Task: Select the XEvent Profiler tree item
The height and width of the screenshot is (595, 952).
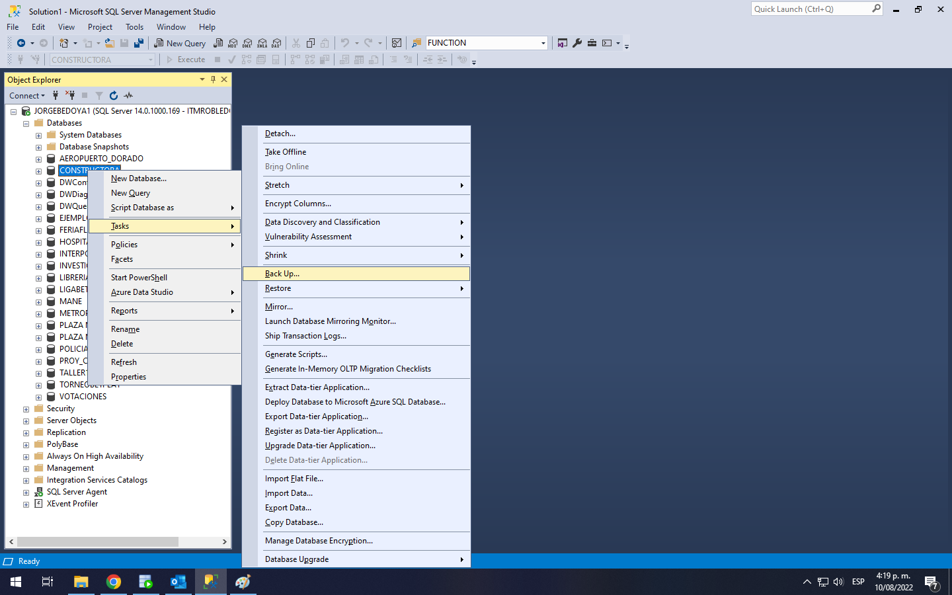Action: (x=72, y=504)
